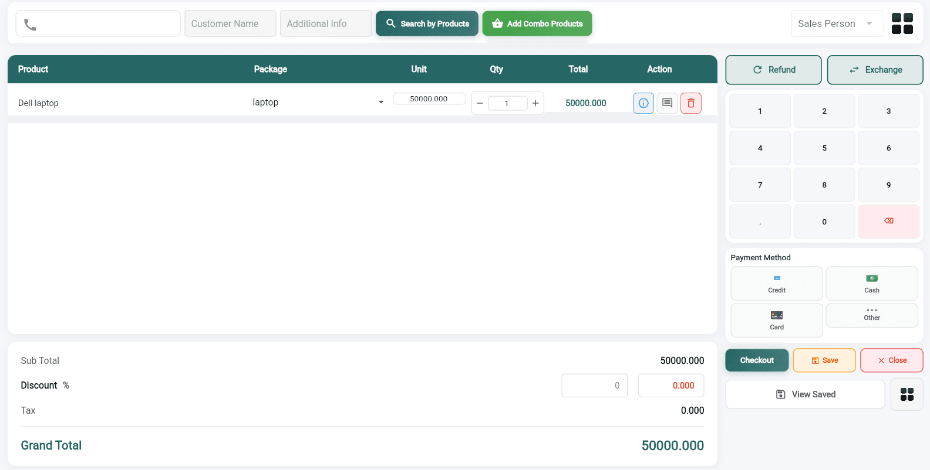Tap keypad number 0

coord(824,222)
